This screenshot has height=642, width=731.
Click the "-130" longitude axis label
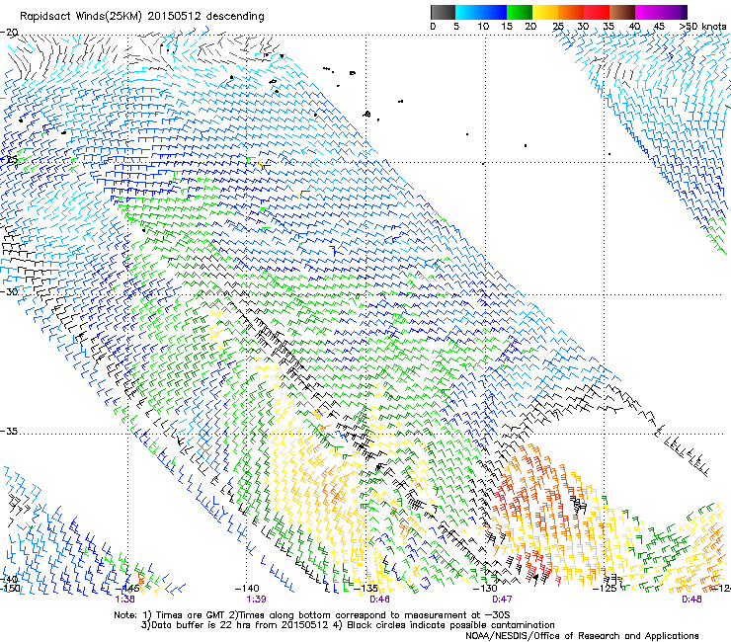(x=485, y=589)
